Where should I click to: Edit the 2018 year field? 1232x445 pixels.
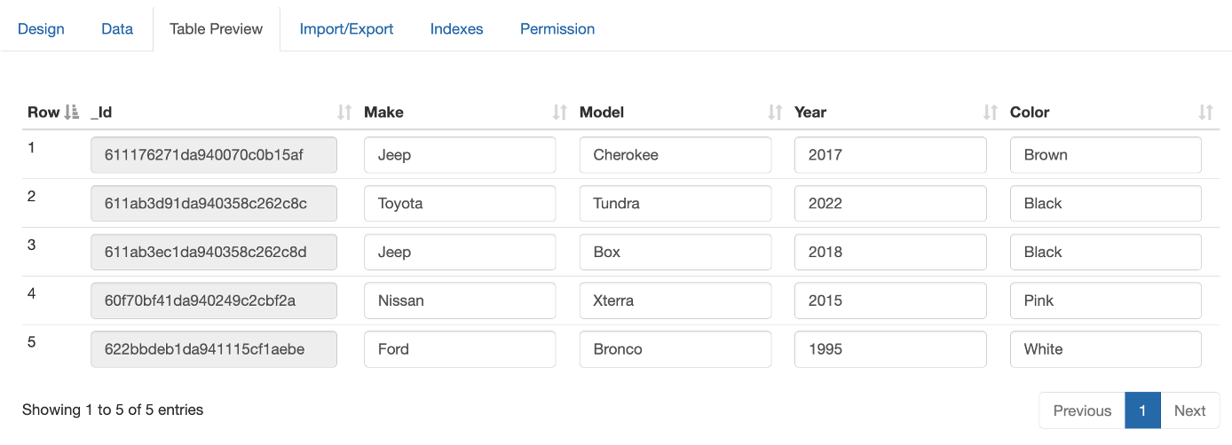pos(890,253)
